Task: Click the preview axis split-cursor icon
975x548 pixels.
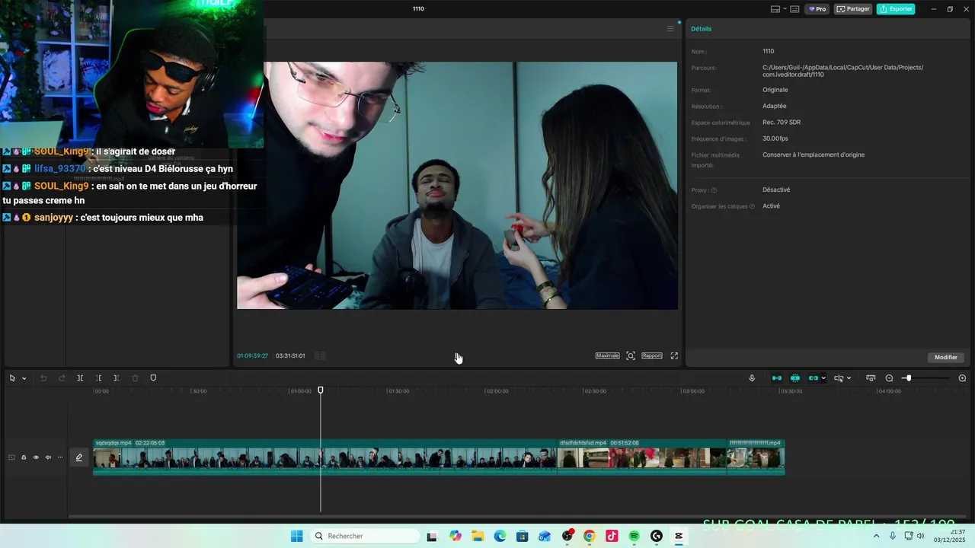Action: click(839, 378)
